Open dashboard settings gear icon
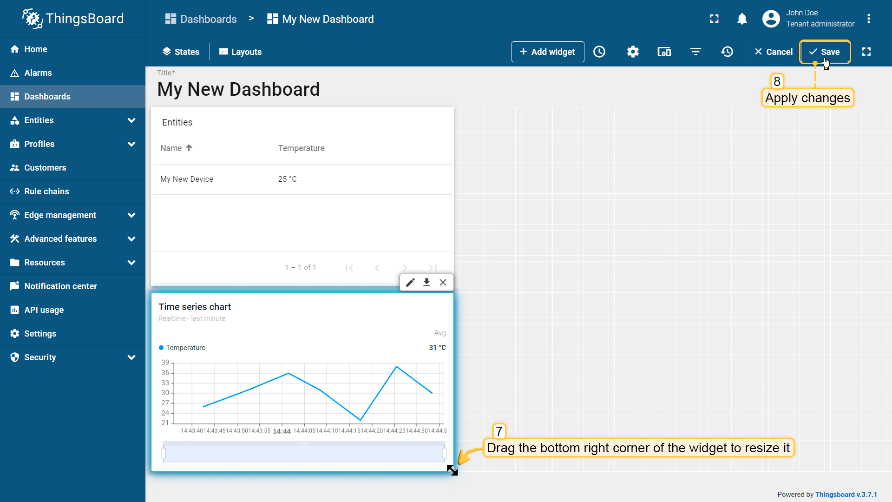This screenshot has height=502, width=892. point(633,52)
